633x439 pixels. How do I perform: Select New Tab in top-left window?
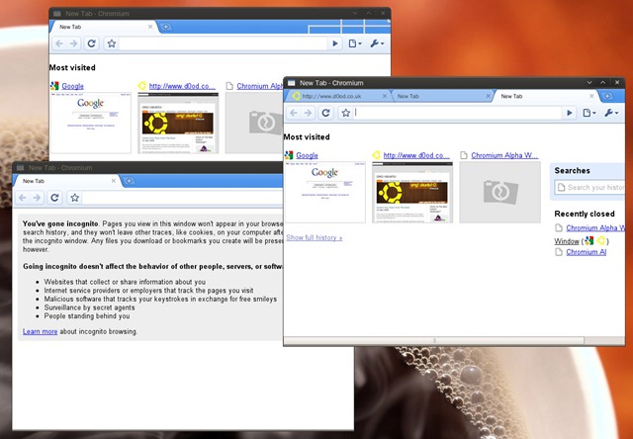[103, 27]
